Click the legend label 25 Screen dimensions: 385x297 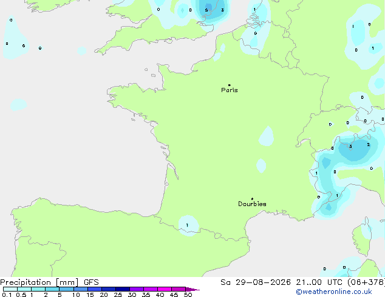(x=118, y=295)
